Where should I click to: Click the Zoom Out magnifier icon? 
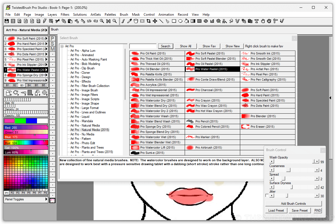tap(115, 21)
